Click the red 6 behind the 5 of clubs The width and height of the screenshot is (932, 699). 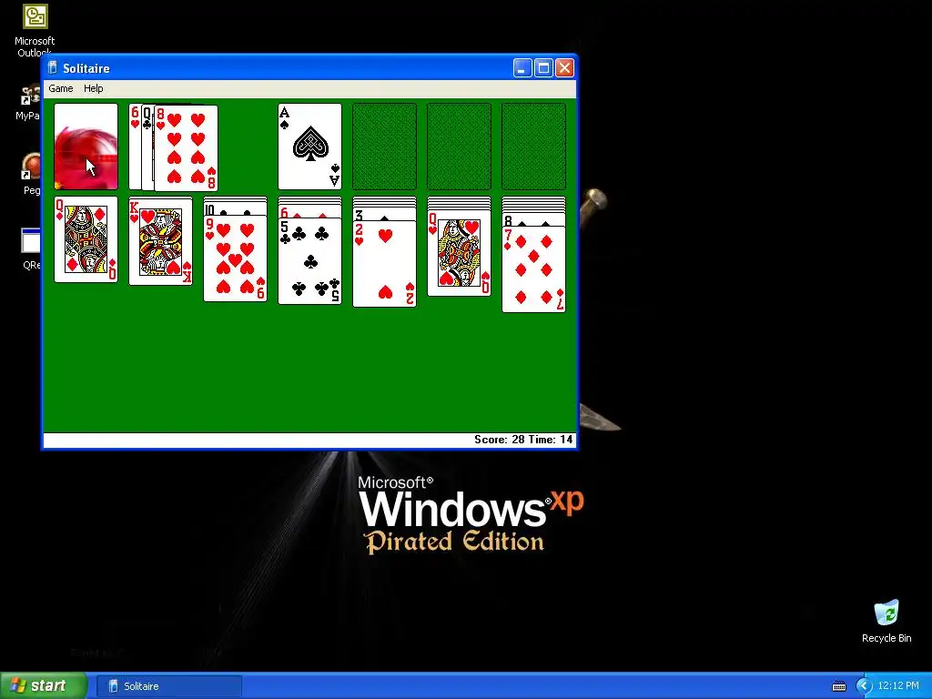(309, 212)
